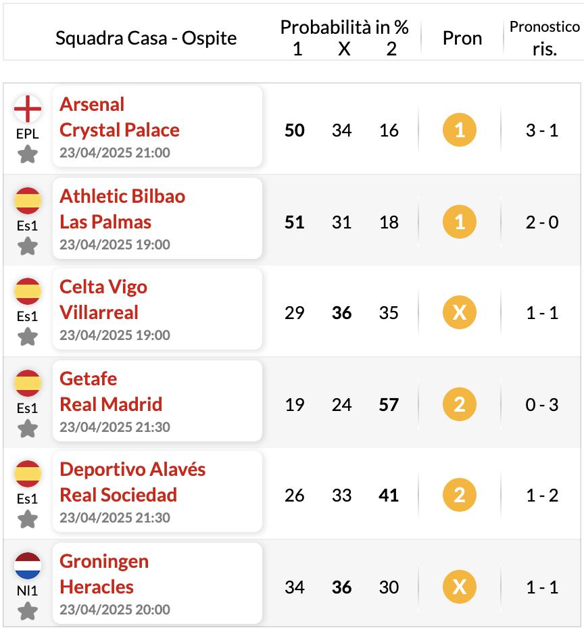Click the star beside Deportivo Alavés match
This screenshot has height=630, width=584.
(x=28, y=519)
